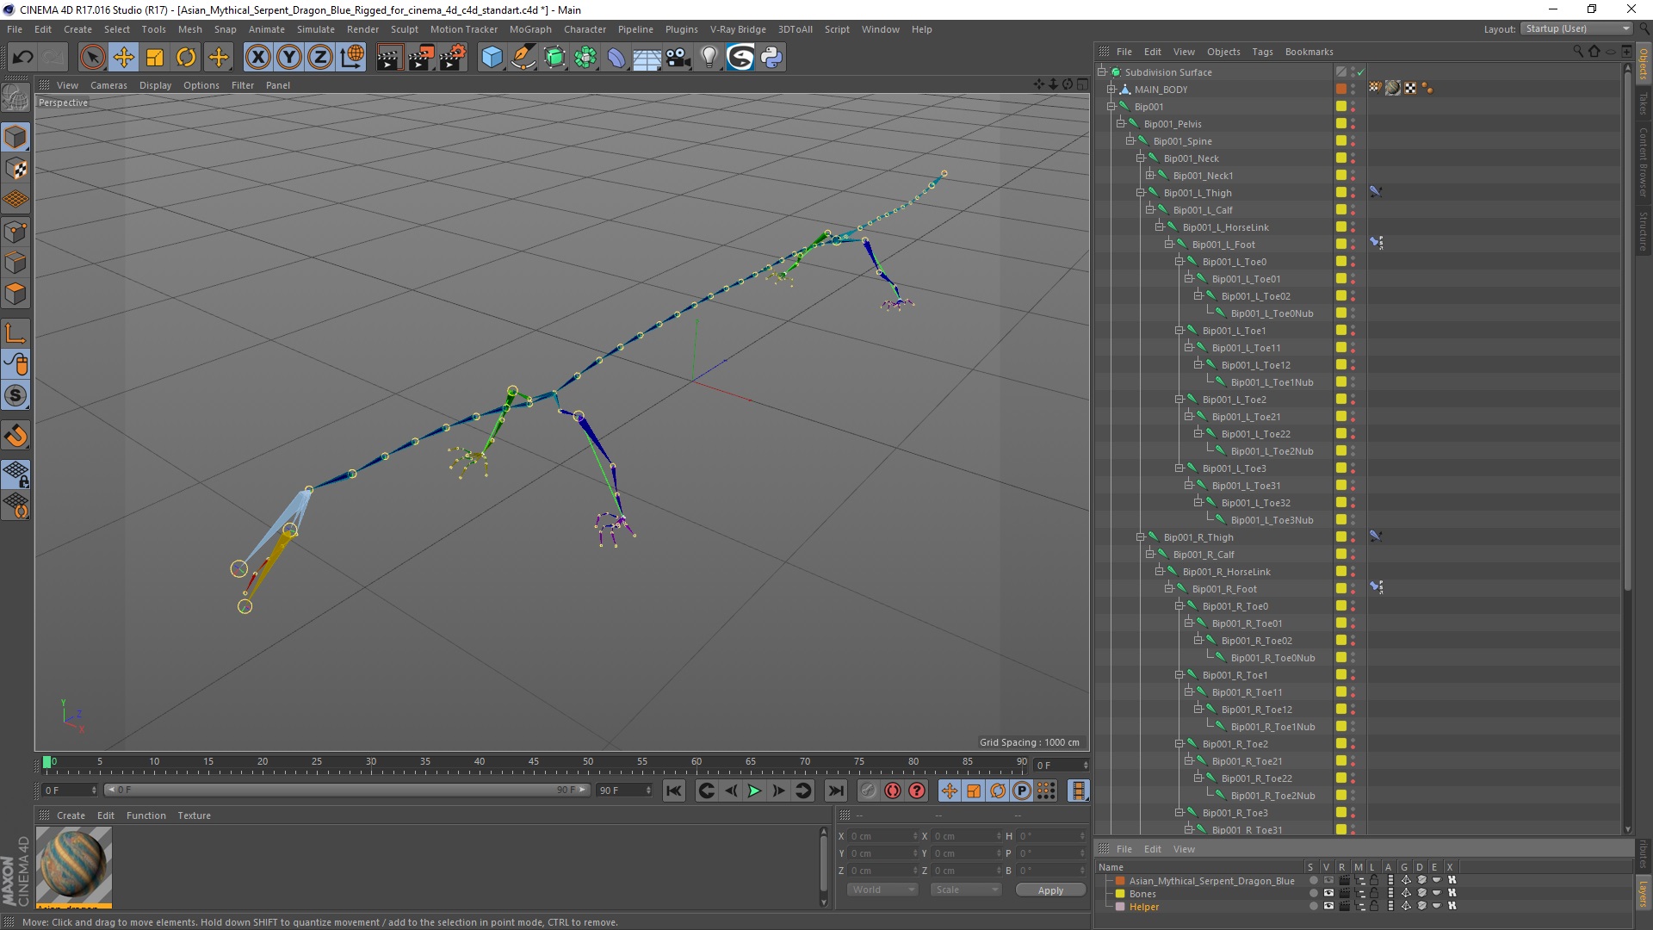Open the Layout Startup dropdown
This screenshot has height=930, width=1653.
point(1576,28)
